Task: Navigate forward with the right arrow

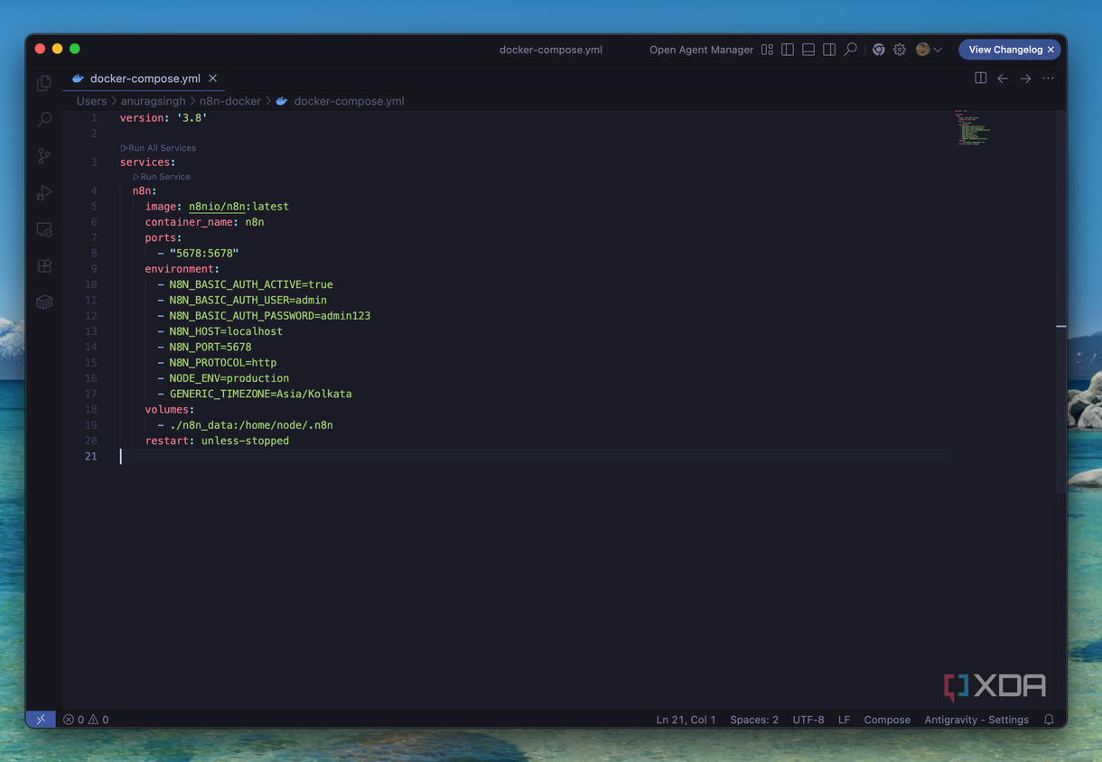Action: (x=1025, y=79)
